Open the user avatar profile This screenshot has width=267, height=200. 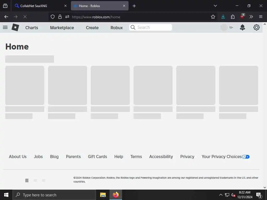pyautogui.click(x=224, y=27)
